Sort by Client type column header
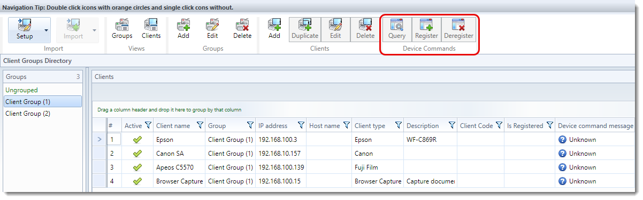This screenshot has width=643, height=200. (370, 126)
